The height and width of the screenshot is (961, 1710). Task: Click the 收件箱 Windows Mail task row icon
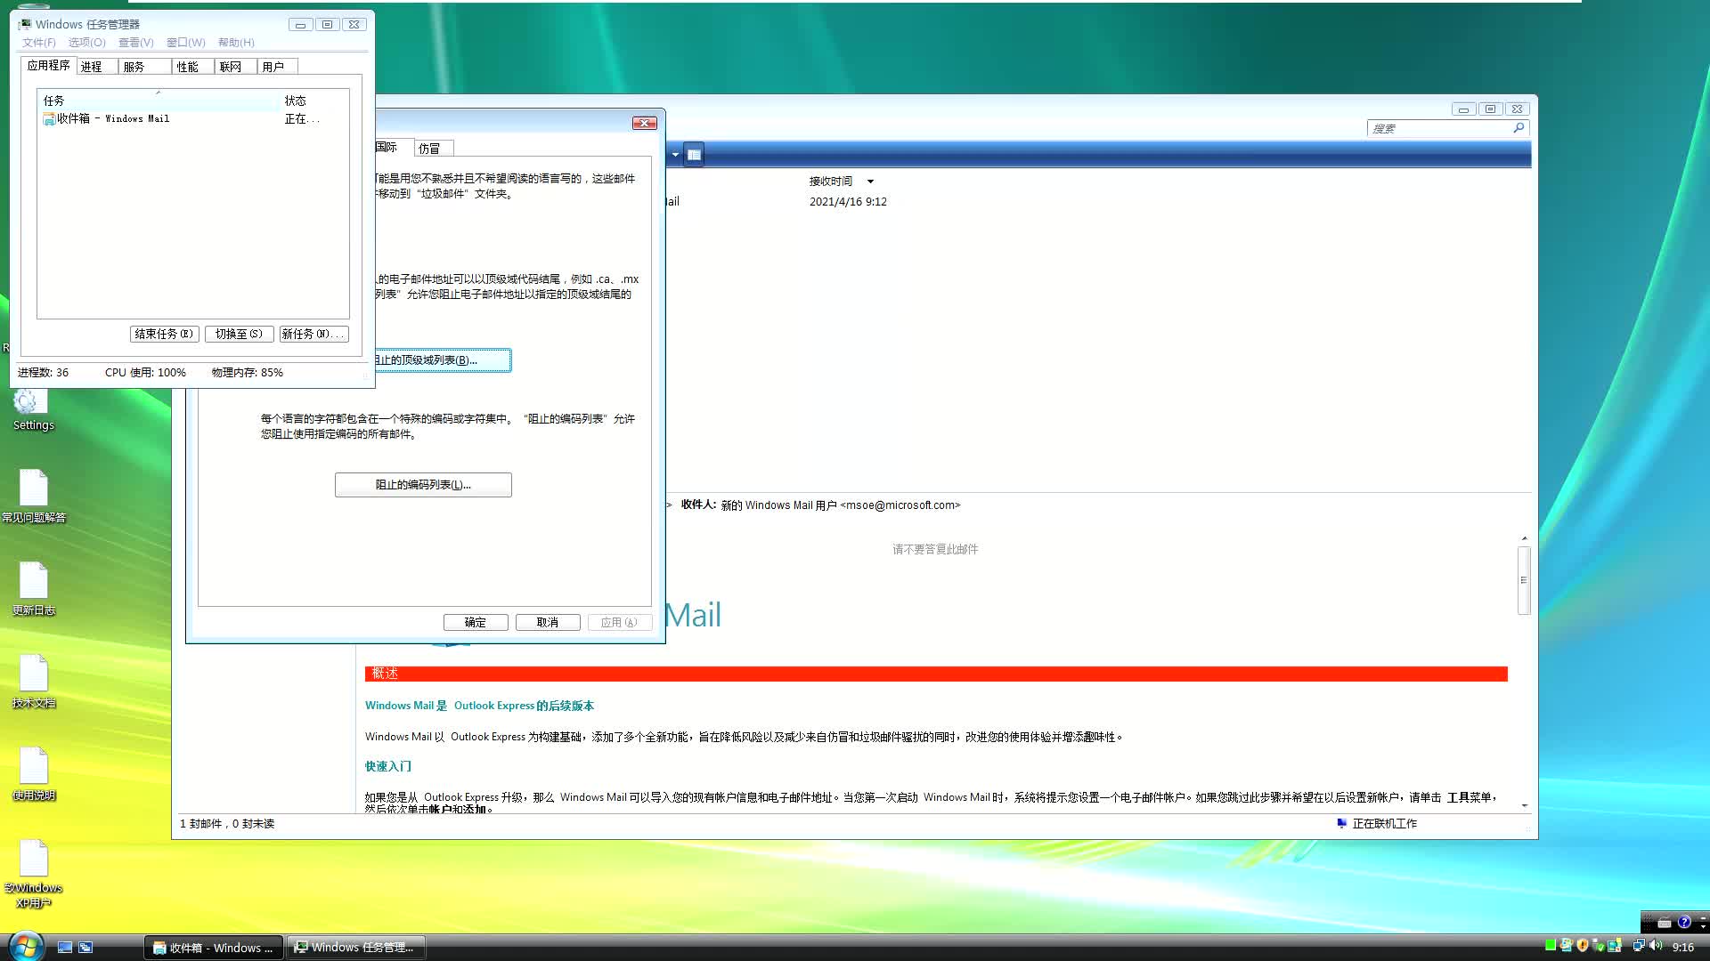pos(49,119)
